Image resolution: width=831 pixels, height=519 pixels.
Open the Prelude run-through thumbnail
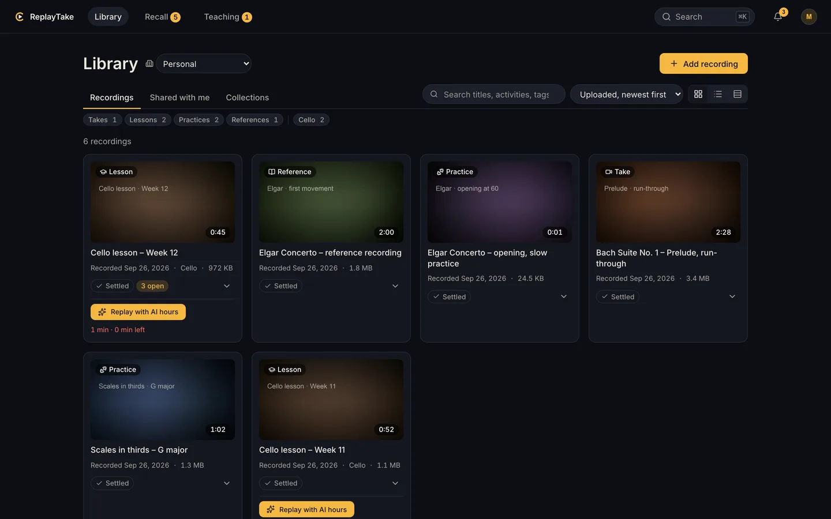click(x=668, y=202)
